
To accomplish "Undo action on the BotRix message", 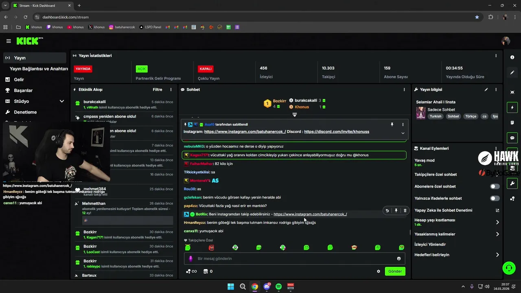I will point(387,211).
